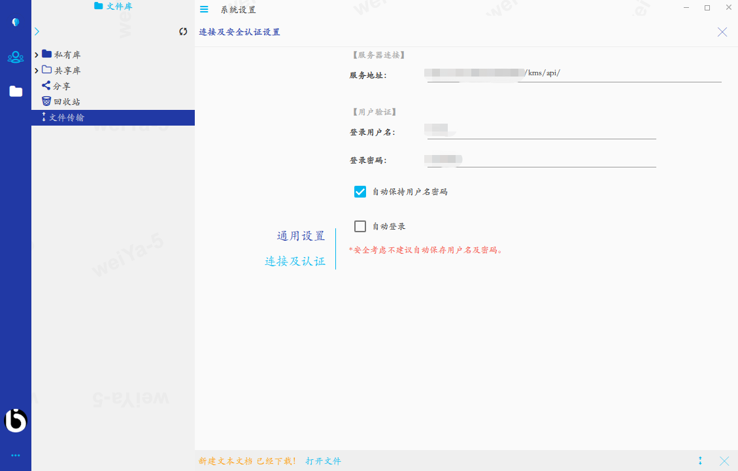The height and width of the screenshot is (471, 738).
Task: Expand the 共享库 tree node
Action: (x=36, y=71)
